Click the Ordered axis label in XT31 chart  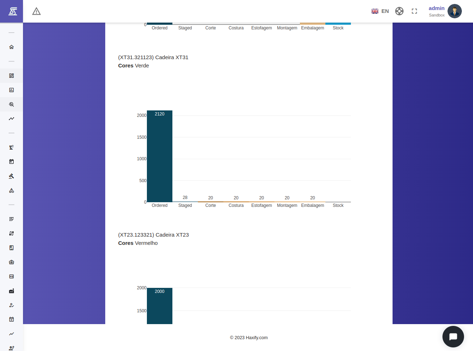tap(159, 205)
